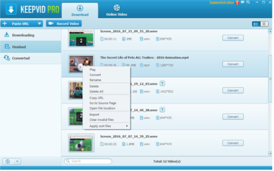Open the Downloading list in sidebar
This screenshot has width=274, height=171.
coord(23,35)
